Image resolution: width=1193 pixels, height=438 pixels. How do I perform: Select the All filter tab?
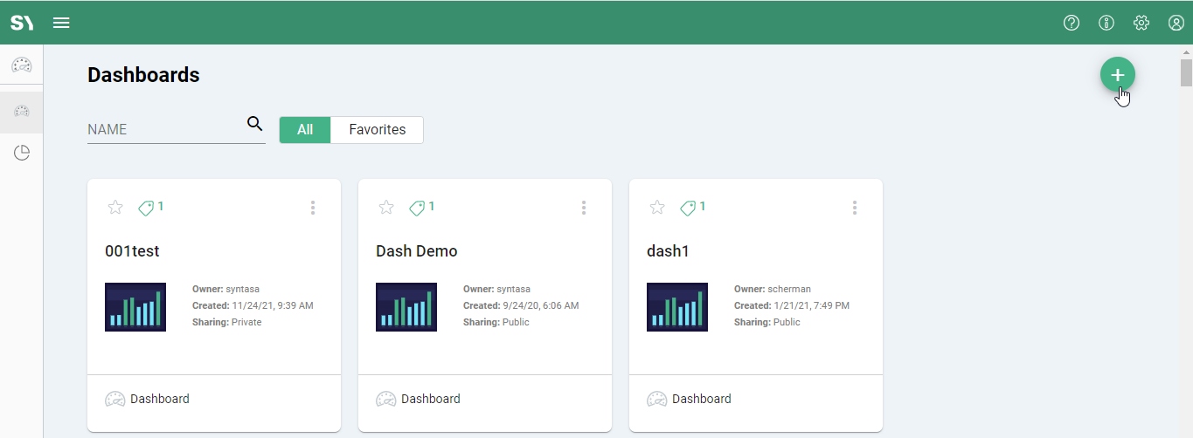tap(305, 130)
